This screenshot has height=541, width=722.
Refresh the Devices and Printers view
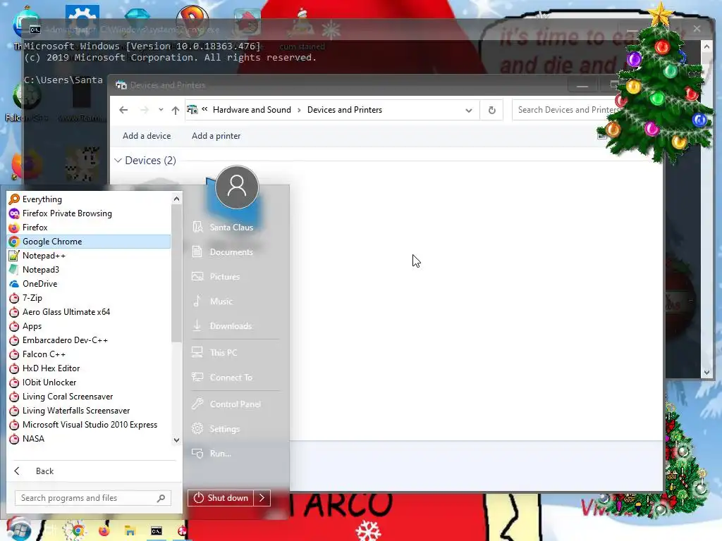pyautogui.click(x=491, y=111)
